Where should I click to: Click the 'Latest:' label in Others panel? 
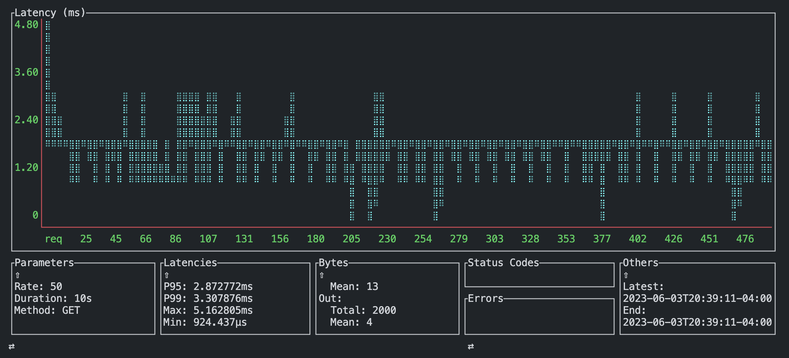pyautogui.click(x=644, y=287)
